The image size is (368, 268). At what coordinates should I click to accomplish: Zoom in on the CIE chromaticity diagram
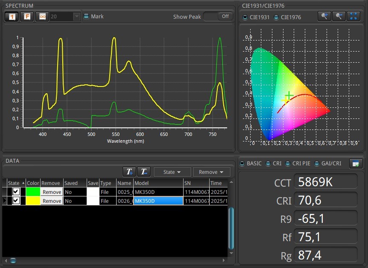[324, 16]
